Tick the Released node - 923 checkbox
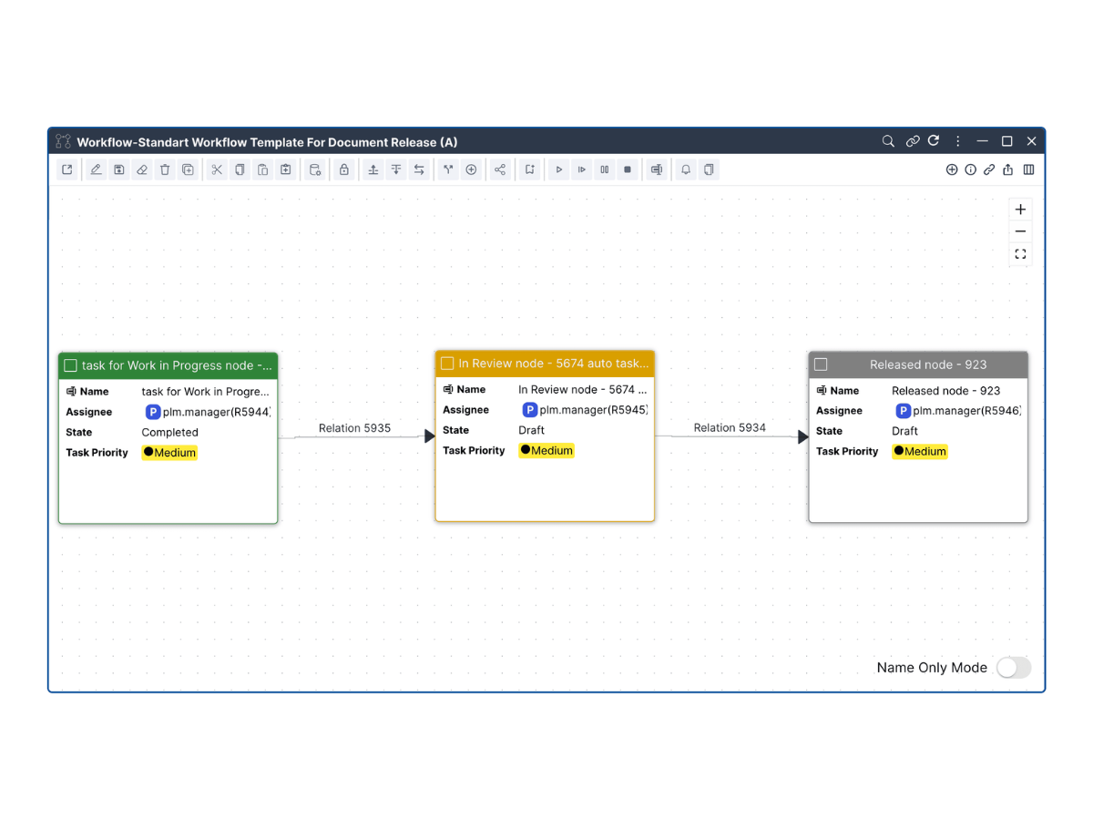 click(821, 364)
